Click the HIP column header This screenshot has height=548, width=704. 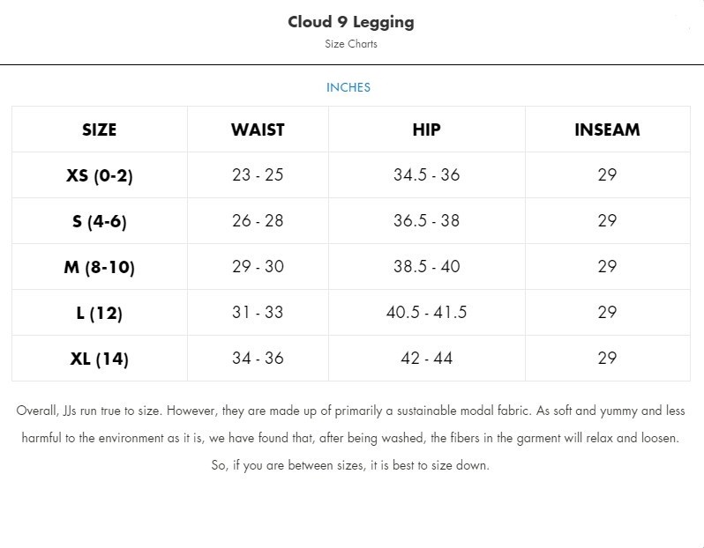[426, 130]
